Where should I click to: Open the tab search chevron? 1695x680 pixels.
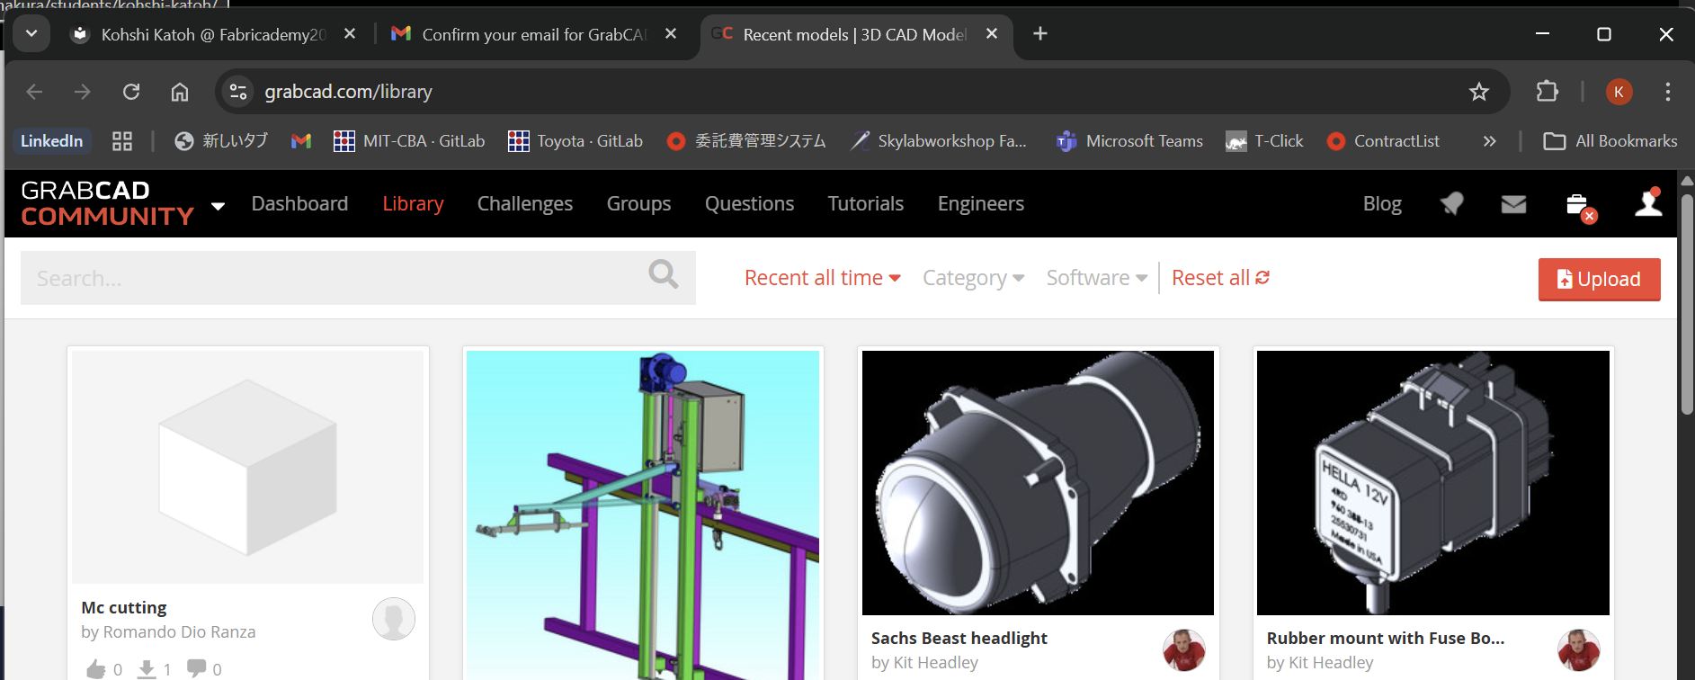click(31, 34)
